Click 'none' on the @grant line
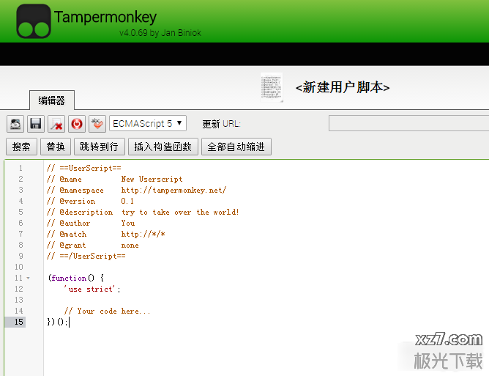The image size is (489, 376). pyautogui.click(x=130, y=245)
